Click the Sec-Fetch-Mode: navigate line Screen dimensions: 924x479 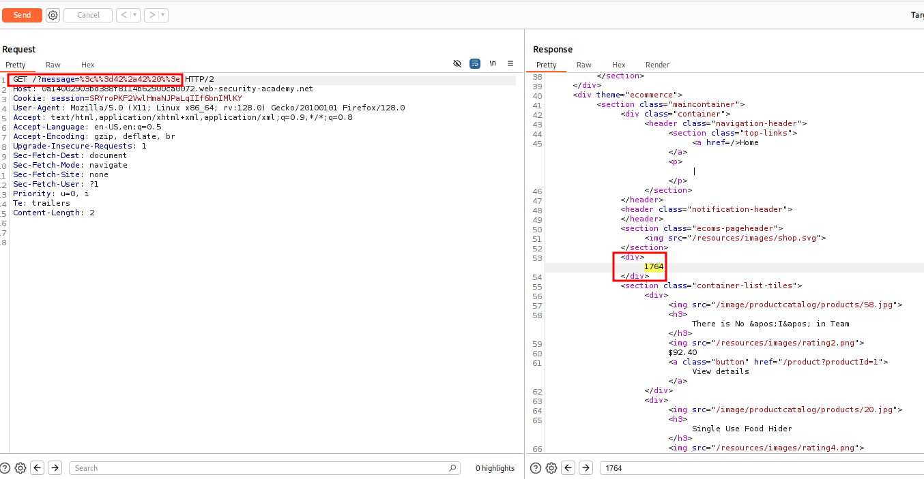tap(70, 166)
